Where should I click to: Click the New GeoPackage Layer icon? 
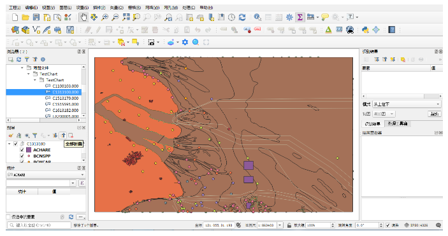(x=25, y=30)
